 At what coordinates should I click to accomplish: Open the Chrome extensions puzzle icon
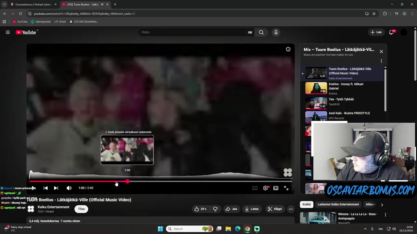[385, 14]
